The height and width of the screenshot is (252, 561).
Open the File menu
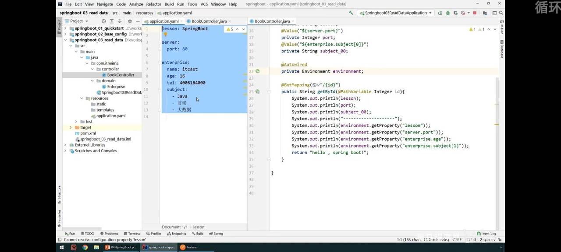point(68,4)
